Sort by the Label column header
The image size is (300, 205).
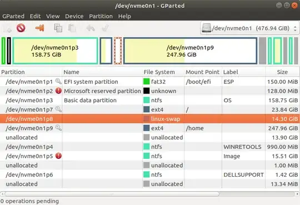243,72
